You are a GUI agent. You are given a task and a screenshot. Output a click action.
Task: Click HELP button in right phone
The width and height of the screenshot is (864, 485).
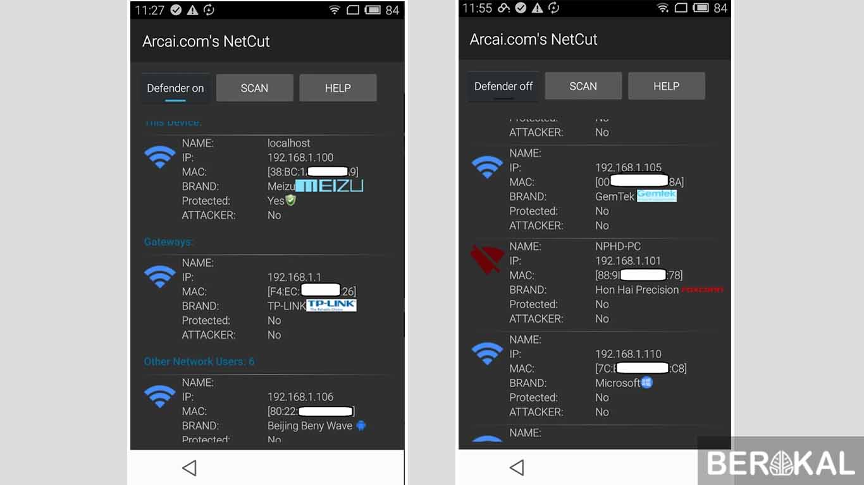(666, 86)
